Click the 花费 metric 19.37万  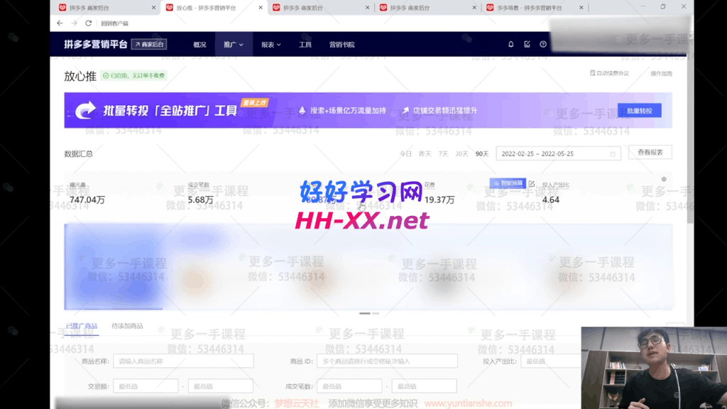point(439,200)
